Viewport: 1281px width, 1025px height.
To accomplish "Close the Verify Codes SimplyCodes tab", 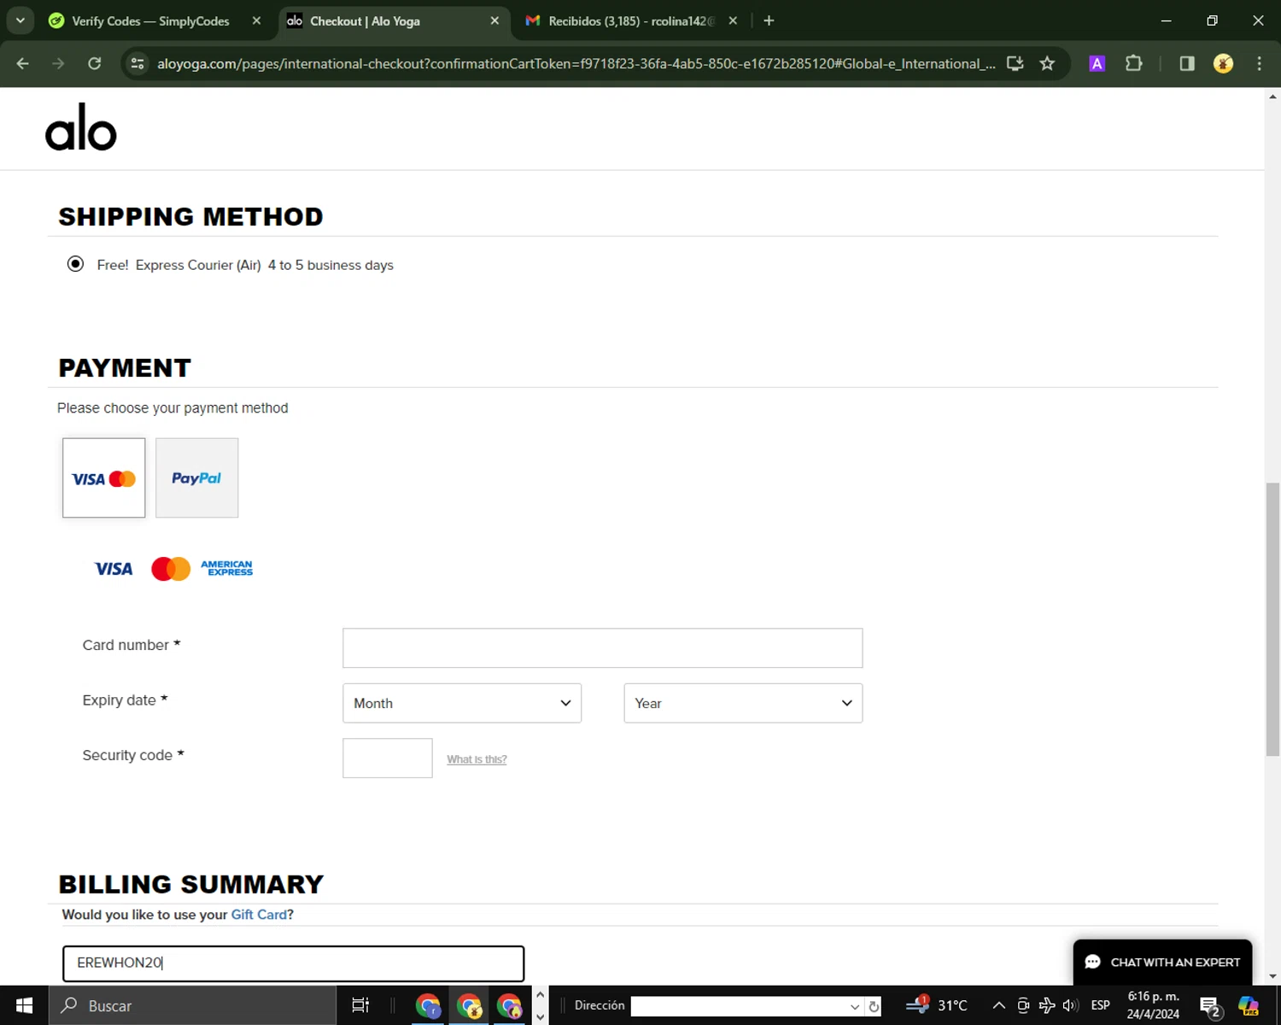I will tap(256, 20).
